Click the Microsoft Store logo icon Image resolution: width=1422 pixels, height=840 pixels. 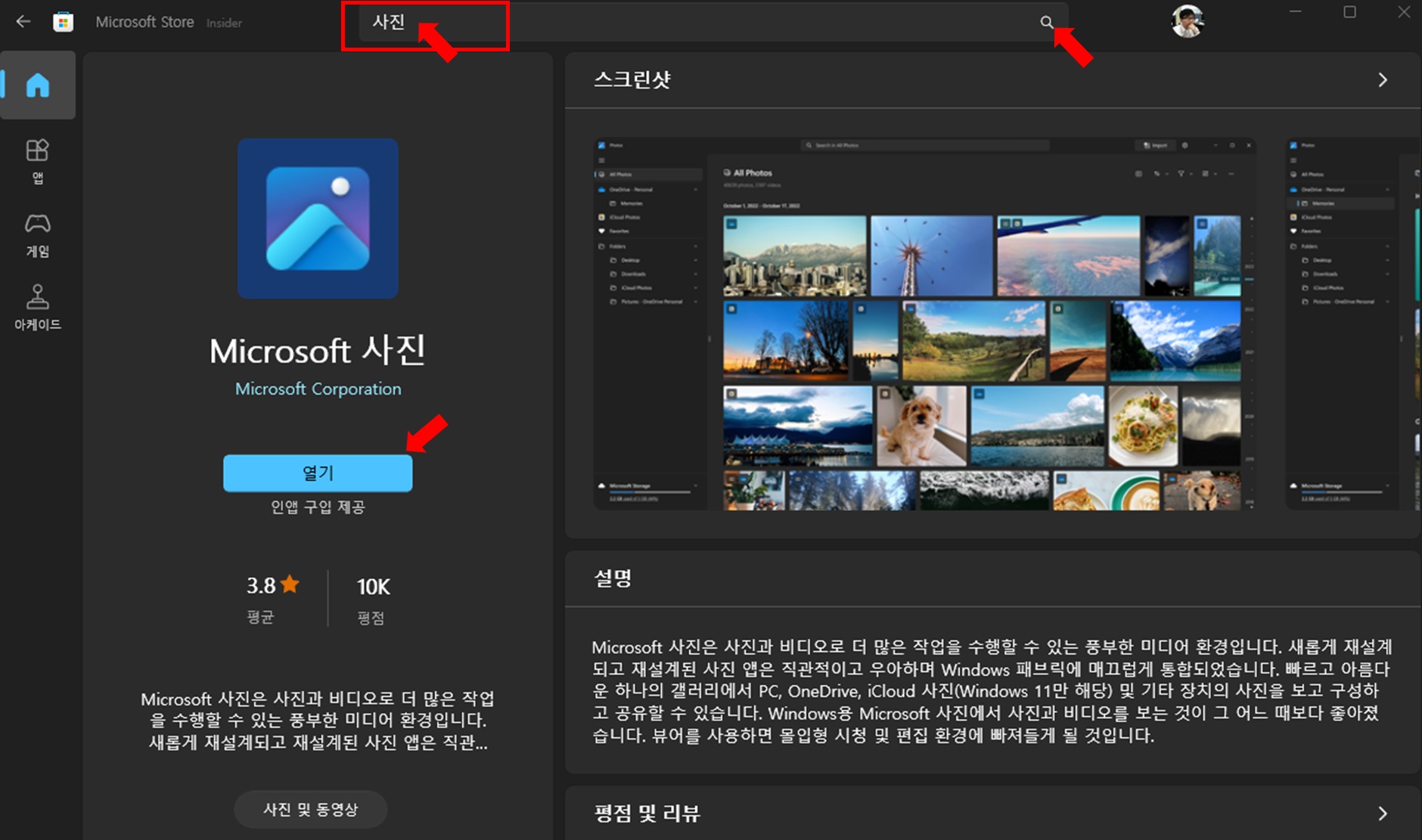pyautogui.click(x=63, y=22)
